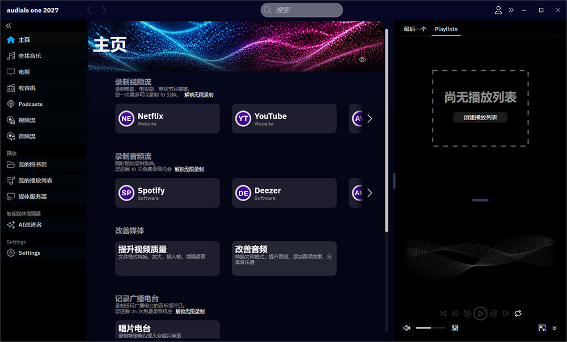Open 改善音频 card
Screen dimensions: 567x342
[x=284, y=258]
